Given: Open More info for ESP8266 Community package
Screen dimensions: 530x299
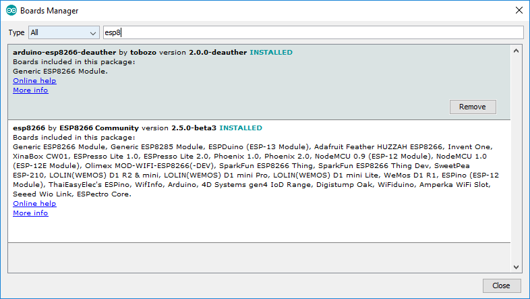Looking at the screenshot, I should (x=30, y=213).
